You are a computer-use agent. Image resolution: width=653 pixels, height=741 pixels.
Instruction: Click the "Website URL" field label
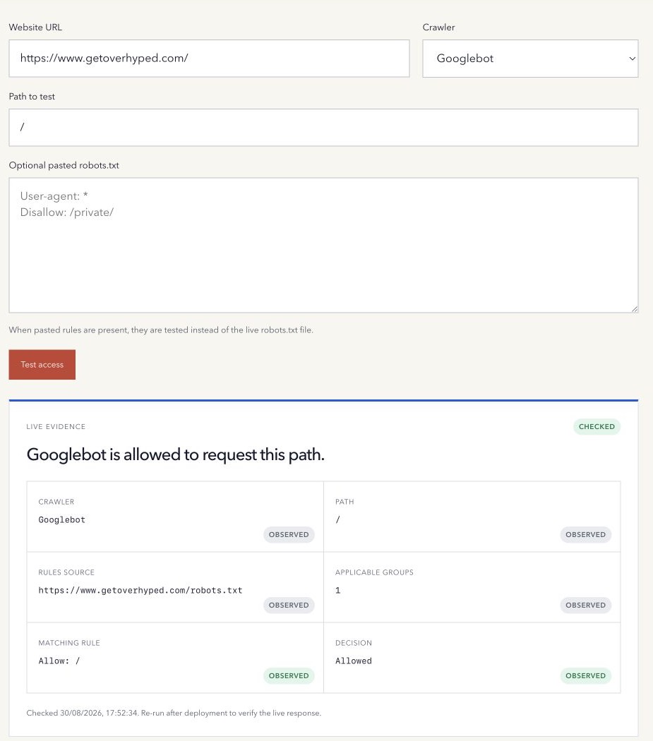pos(35,28)
